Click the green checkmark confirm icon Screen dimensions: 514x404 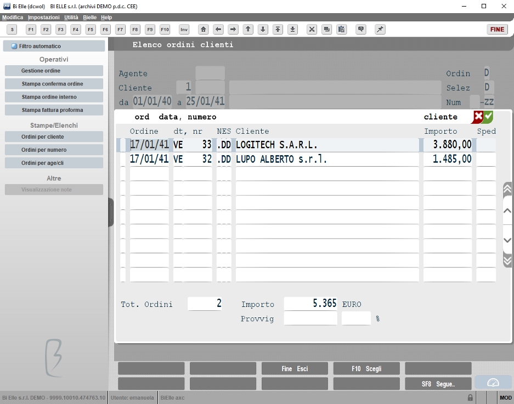pyautogui.click(x=488, y=117)
